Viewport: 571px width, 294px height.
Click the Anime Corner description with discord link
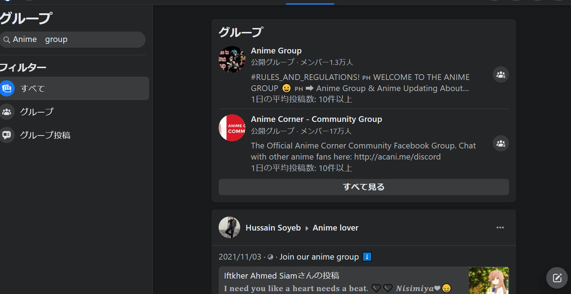(x=364, y=151)
